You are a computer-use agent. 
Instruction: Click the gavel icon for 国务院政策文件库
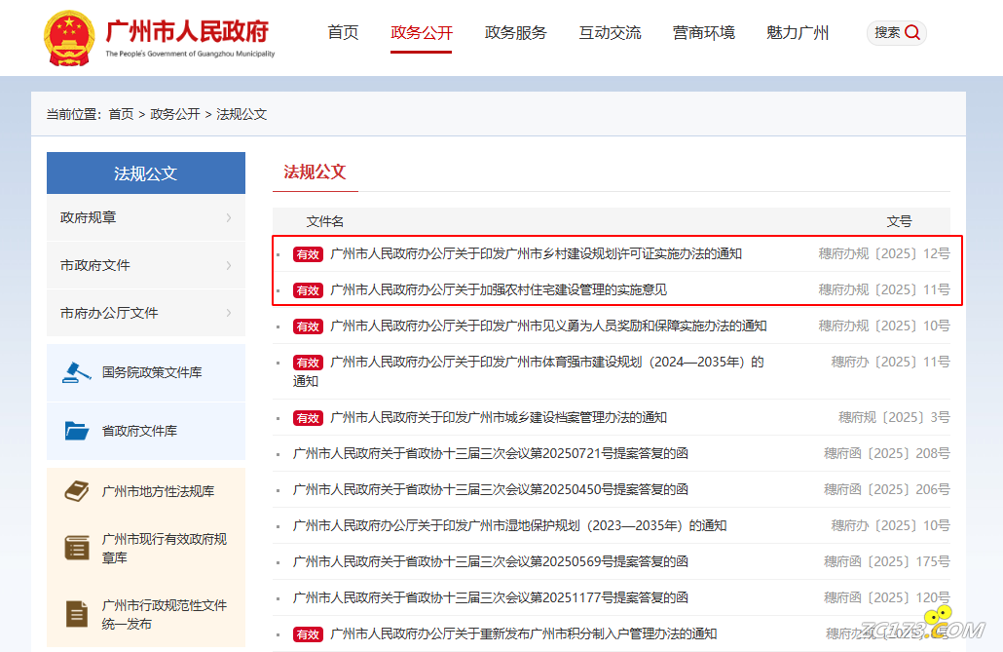coord(76,372)
